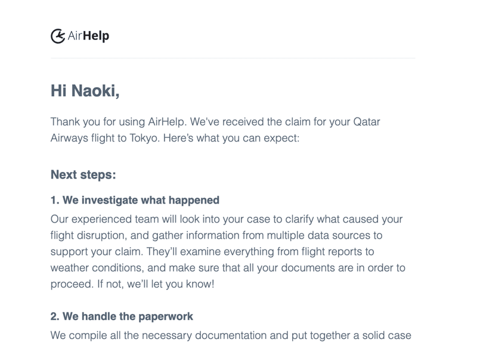Screen dimensions: 477x342
Task: Click the '1. We investigate what happened' heading
Action: coord(135,200)
